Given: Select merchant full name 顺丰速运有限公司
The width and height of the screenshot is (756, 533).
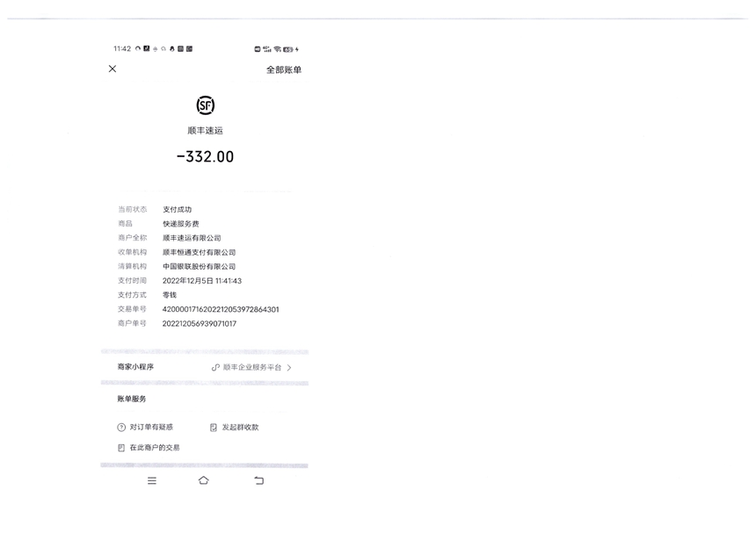Looking at the screenshot, I should [x=192, y=238].
